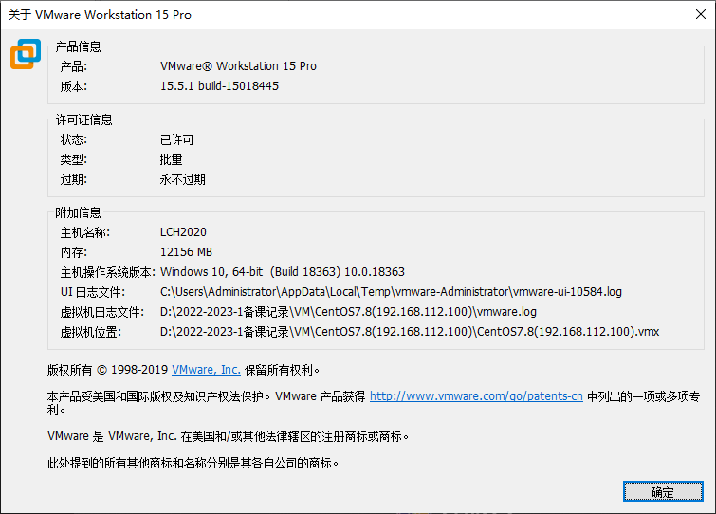Click the host name value LCH2020
Viewport: 716px width, 514px height.
(183, 232)
